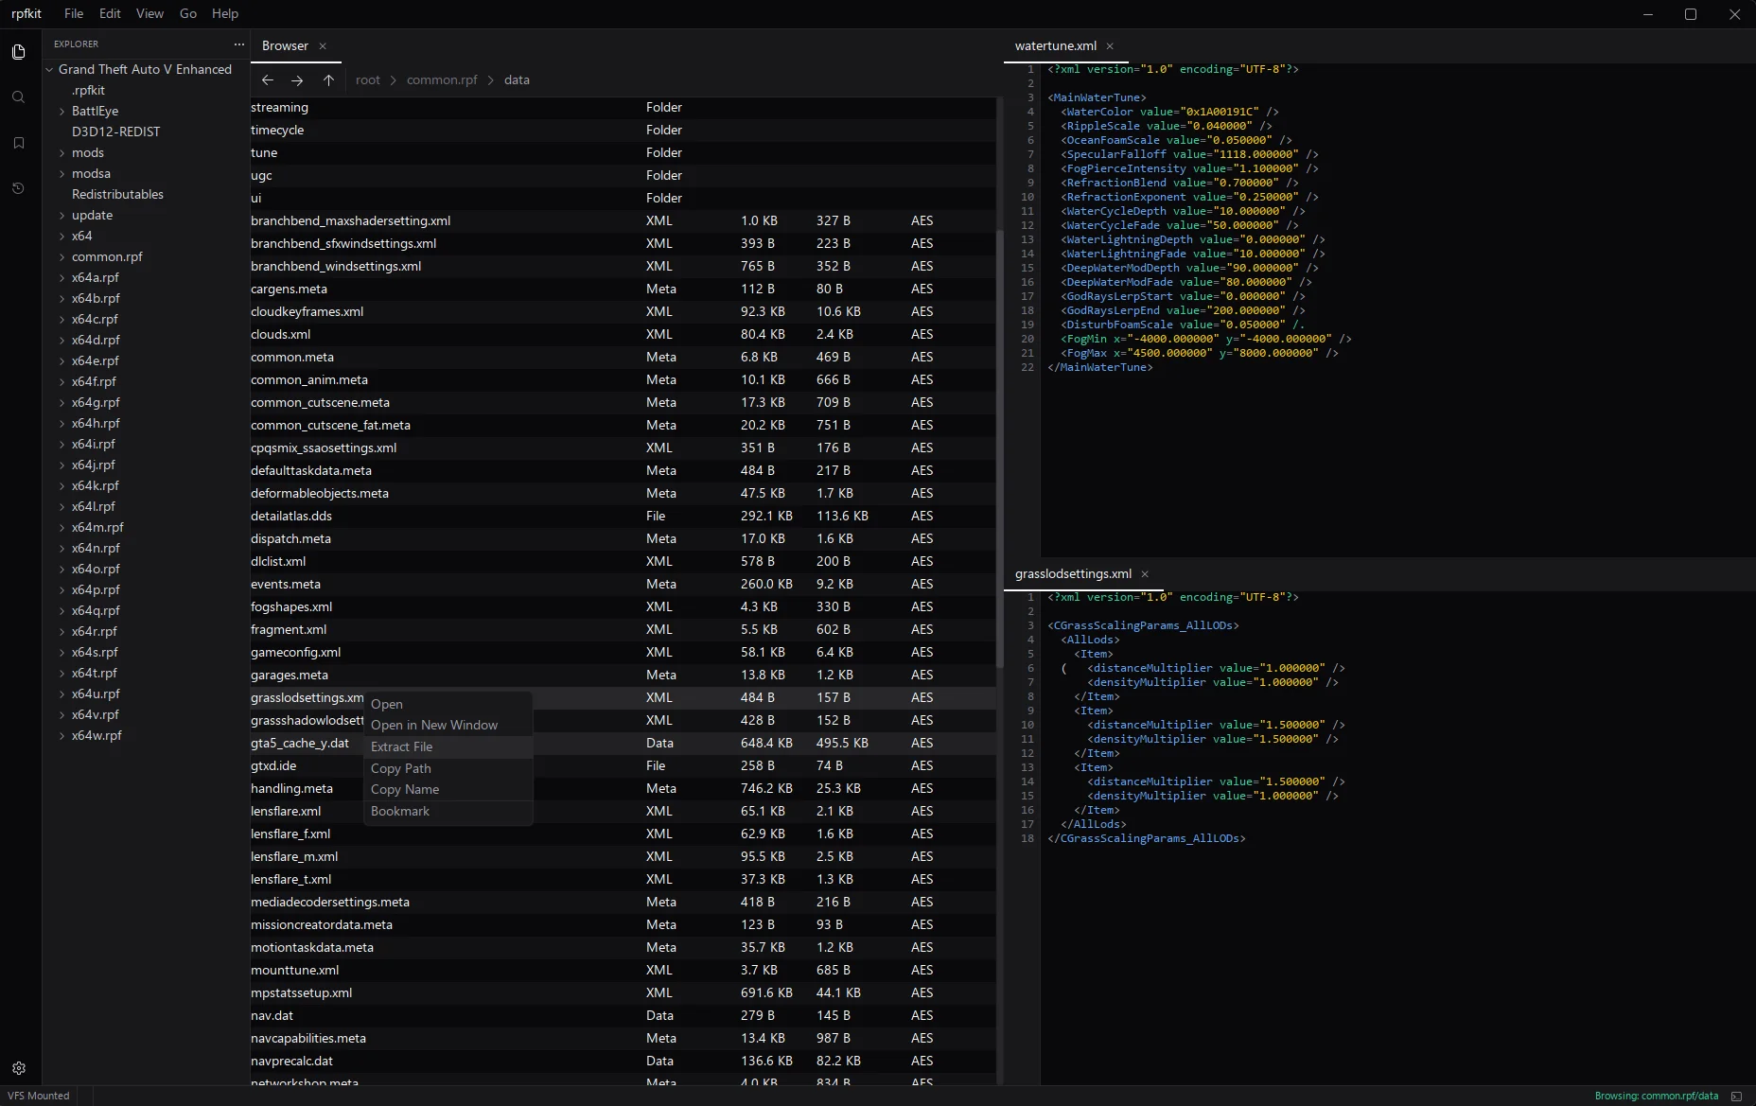Open the Go menu
Viewport: 1756px width, 1106px height.
188,13
